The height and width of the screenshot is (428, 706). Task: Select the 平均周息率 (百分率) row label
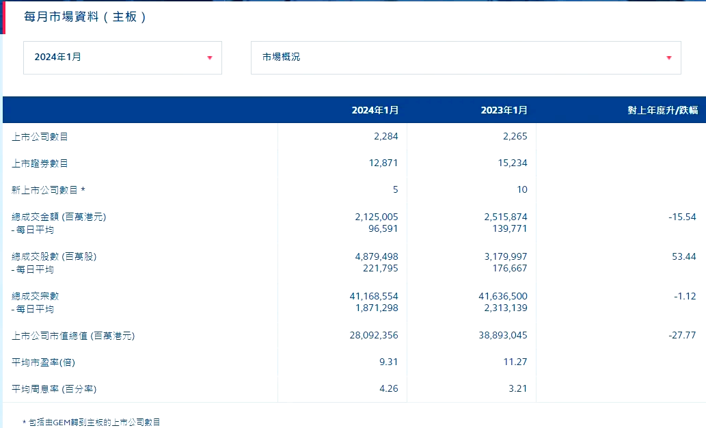tap(54, 389)
